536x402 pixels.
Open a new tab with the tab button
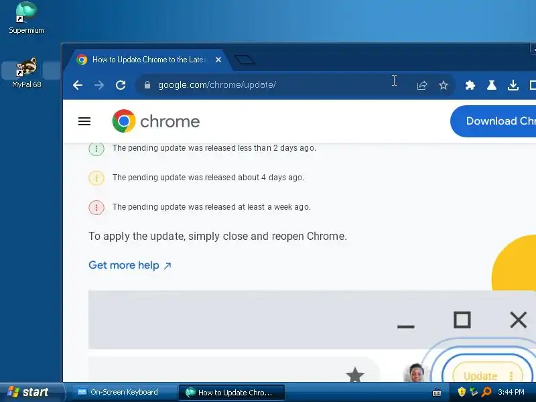pos(245,60)
